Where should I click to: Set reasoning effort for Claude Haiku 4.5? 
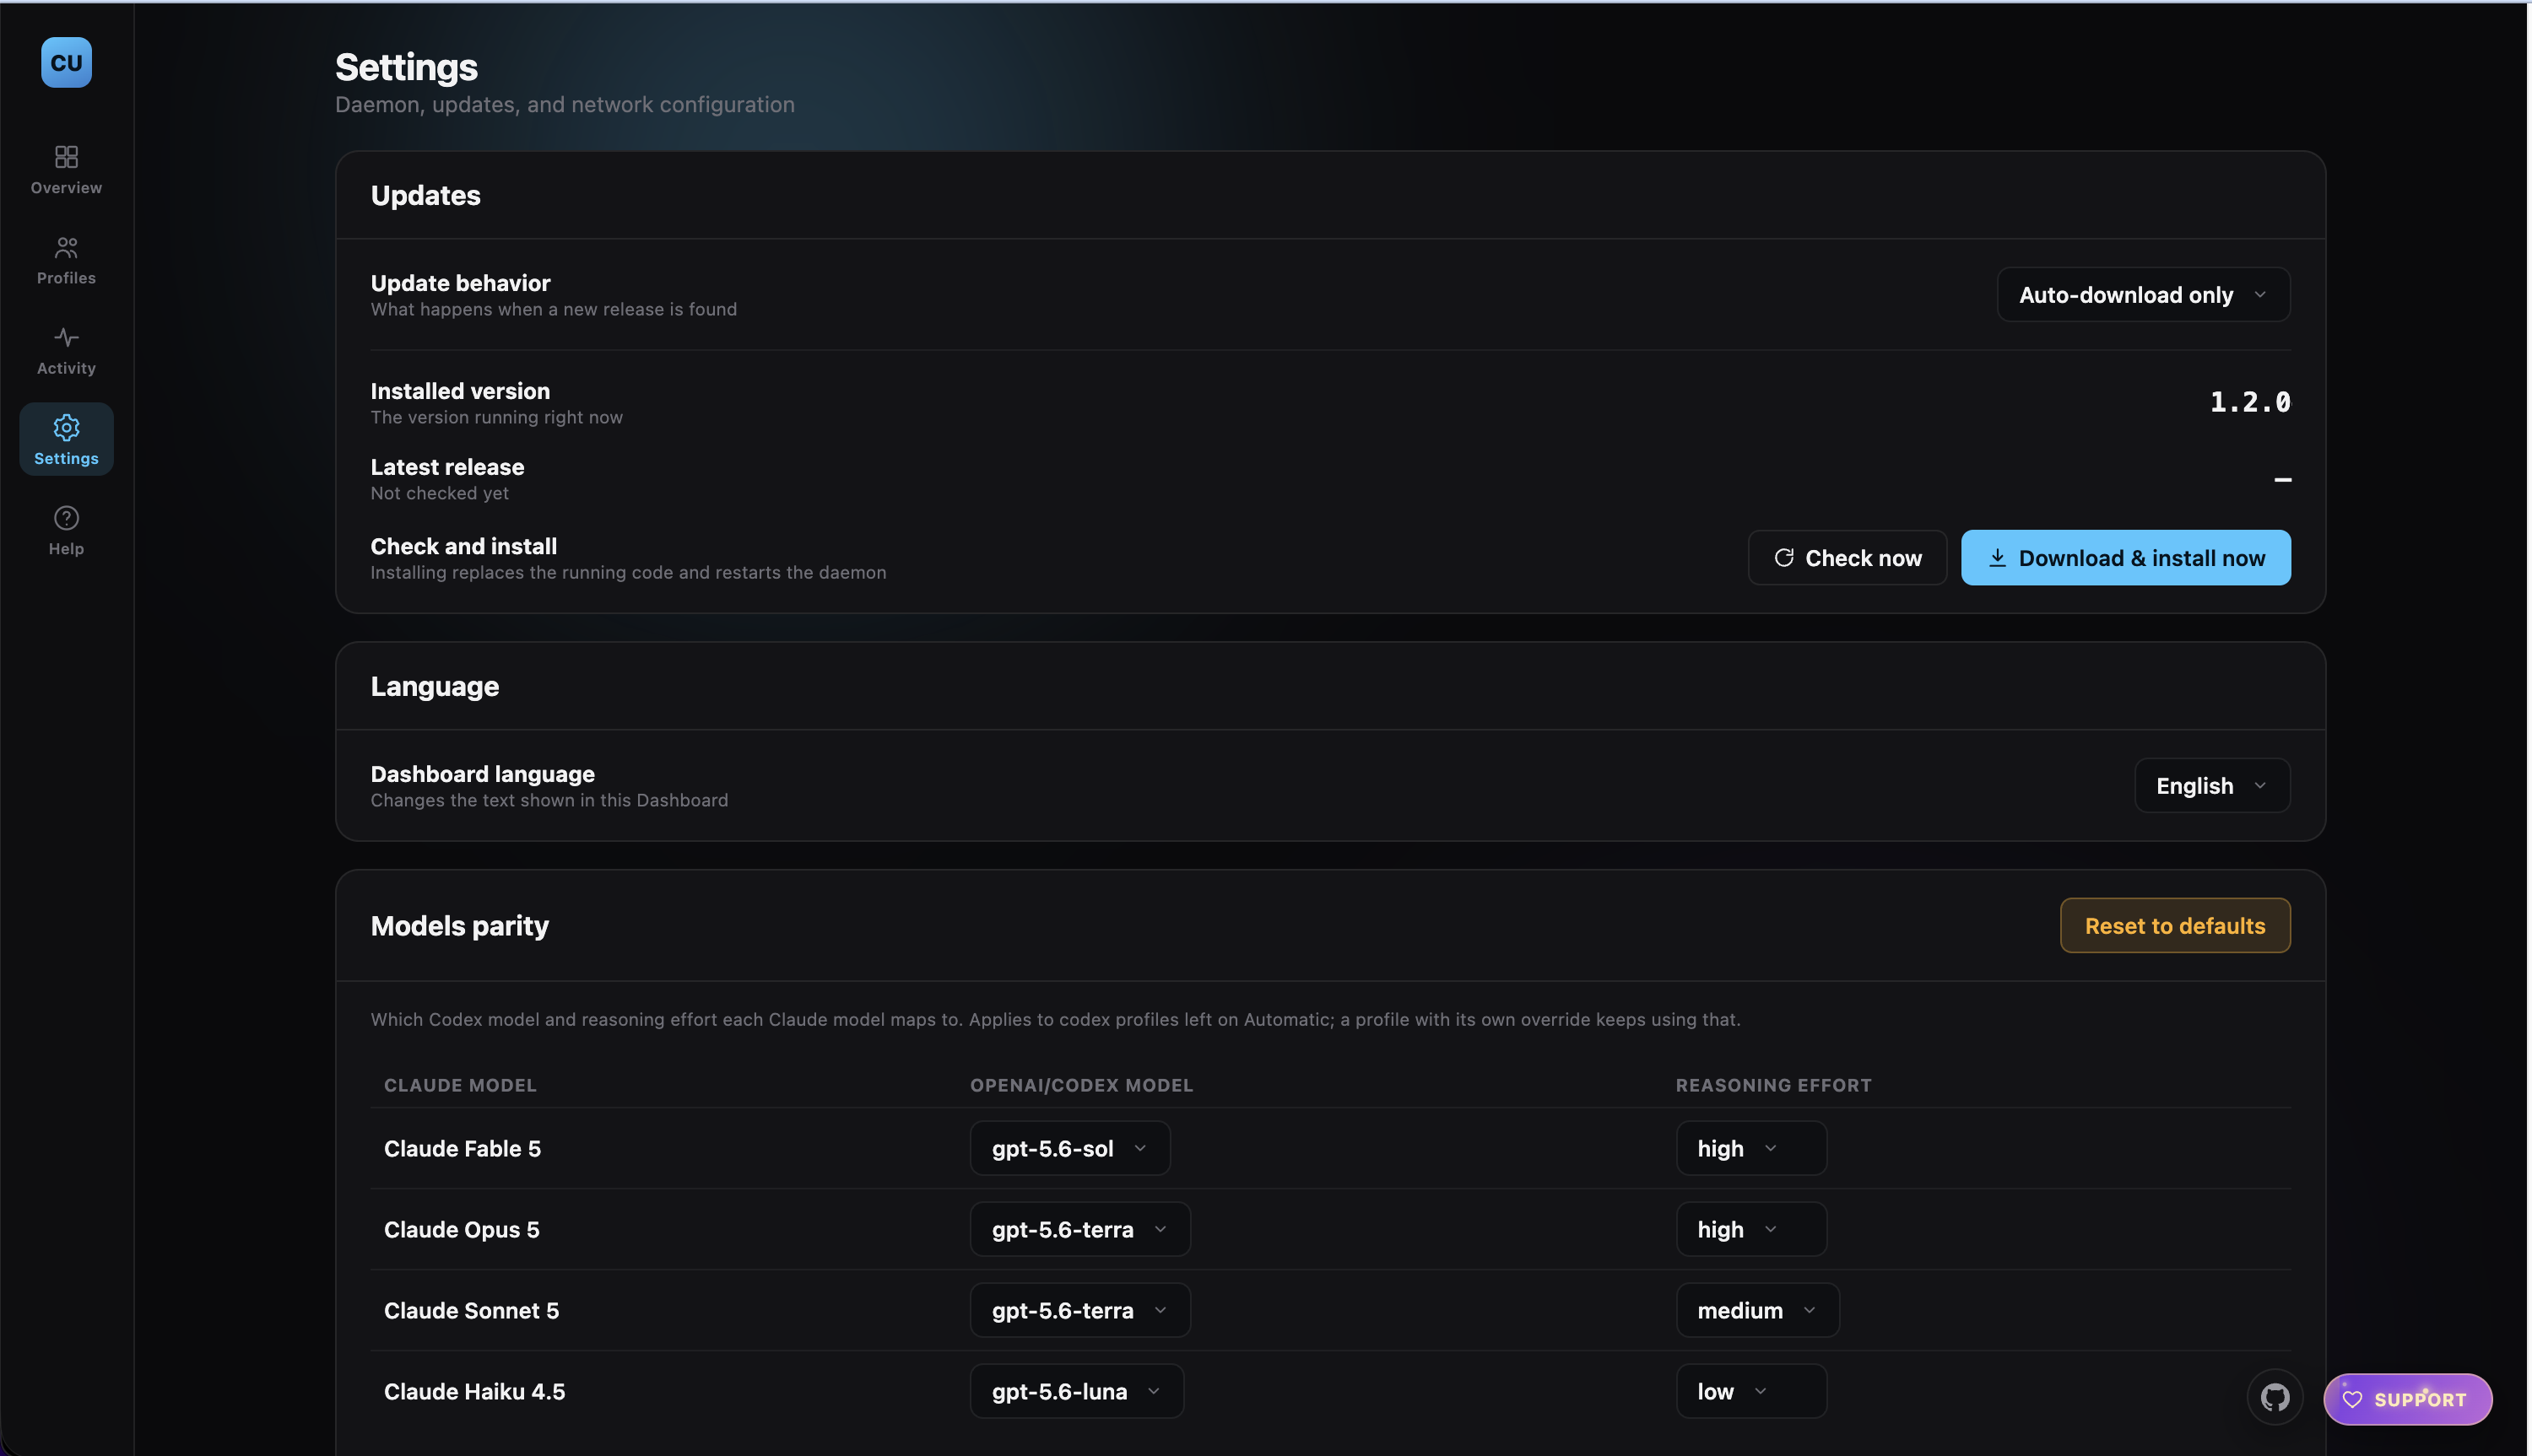(1750, 1391)
